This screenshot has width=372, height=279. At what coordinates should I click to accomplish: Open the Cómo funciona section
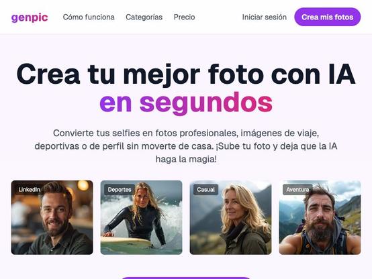coord(89,17)
